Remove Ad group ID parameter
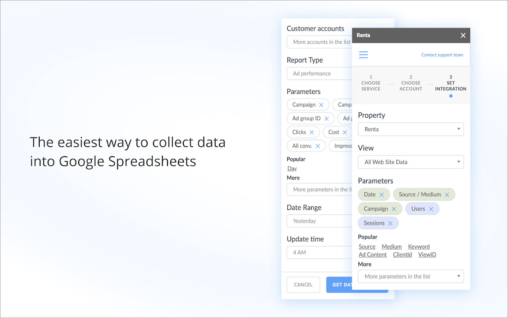Screen dimensions: 508x318 327,118
